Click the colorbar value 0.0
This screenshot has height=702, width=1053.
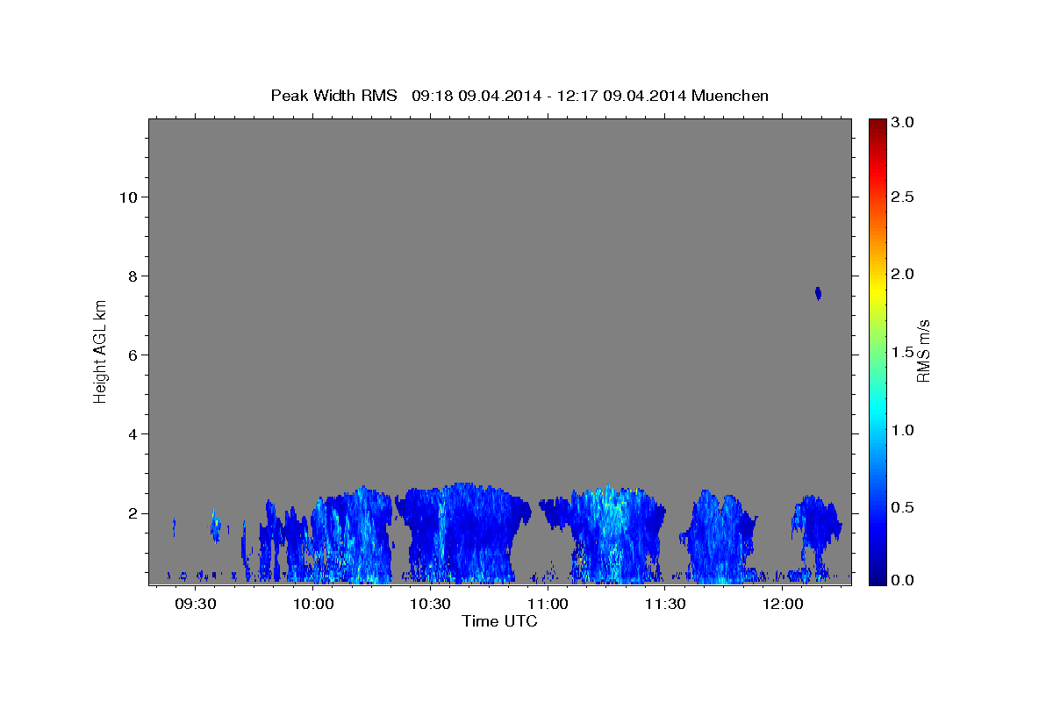point(901,580)
